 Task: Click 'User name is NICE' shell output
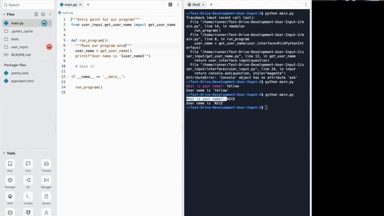coord(205,103)
